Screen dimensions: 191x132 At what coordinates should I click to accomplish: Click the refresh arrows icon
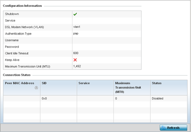164,128
